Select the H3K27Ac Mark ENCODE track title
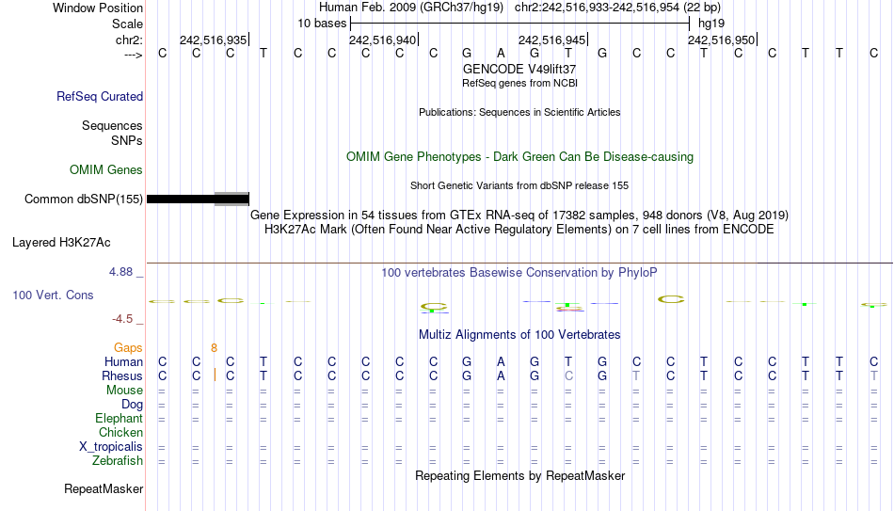 point(519,230)
